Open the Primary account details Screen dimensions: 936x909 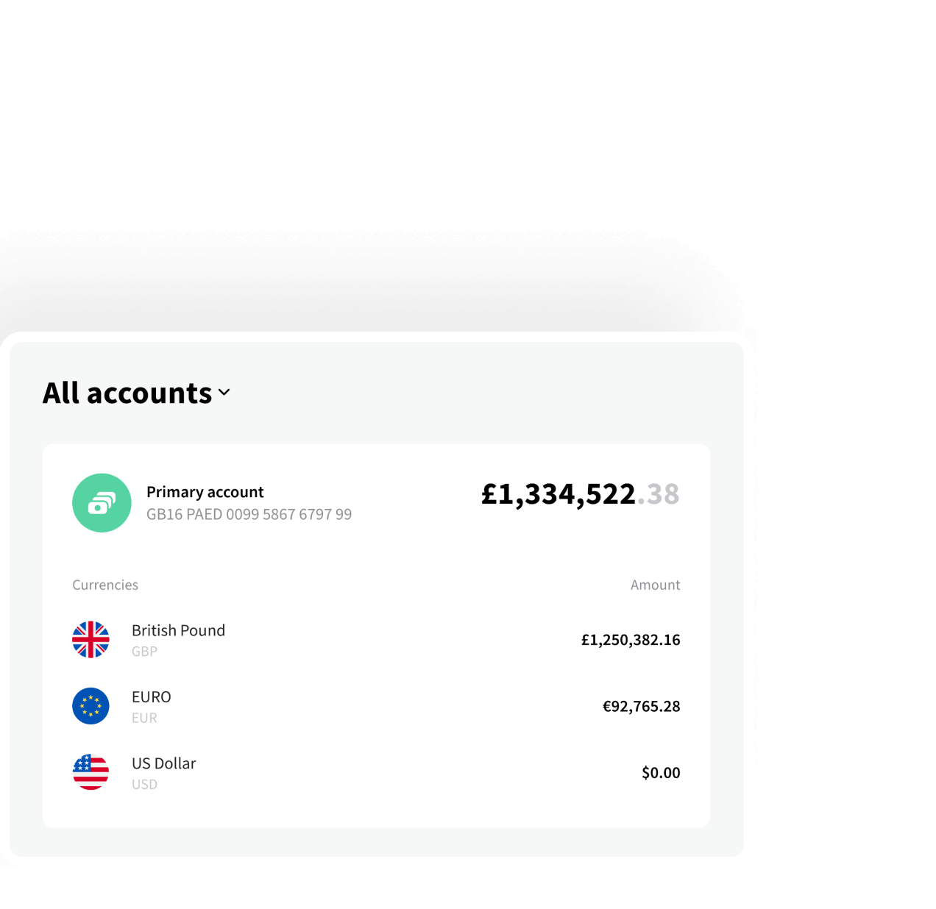(x=205, y=491)
